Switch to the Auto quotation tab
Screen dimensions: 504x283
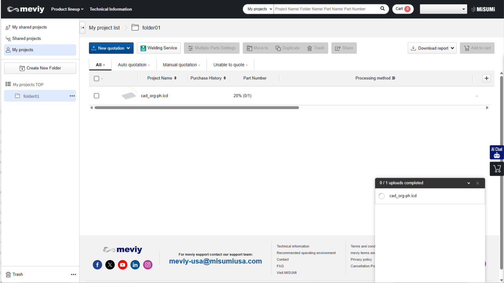134,65
